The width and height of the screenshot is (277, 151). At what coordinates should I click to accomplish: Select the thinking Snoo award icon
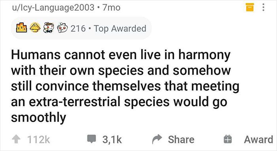(x=62, y=28)
